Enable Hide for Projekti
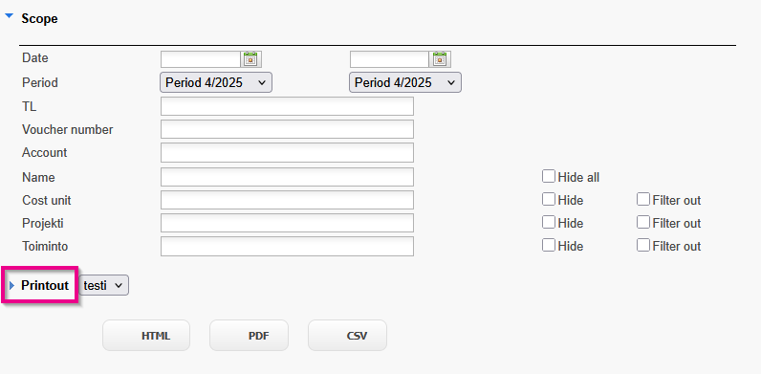Screen dimensions: 761x374 pos(549,222)
